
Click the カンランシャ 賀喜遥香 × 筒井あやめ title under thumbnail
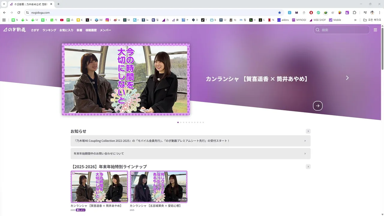click(x=96, y=206)
